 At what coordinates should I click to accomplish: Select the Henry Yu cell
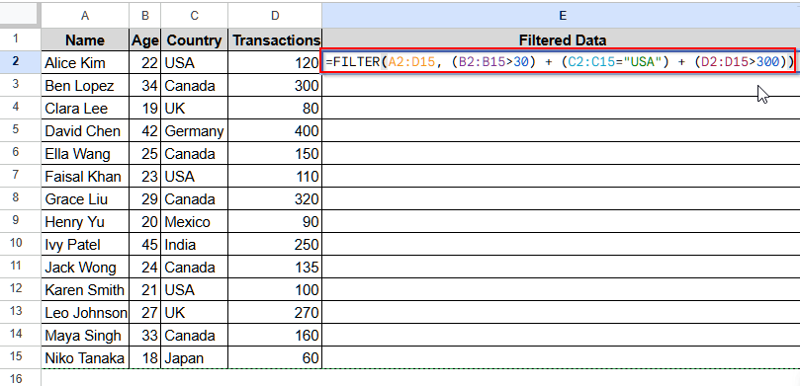pos(85,221)
